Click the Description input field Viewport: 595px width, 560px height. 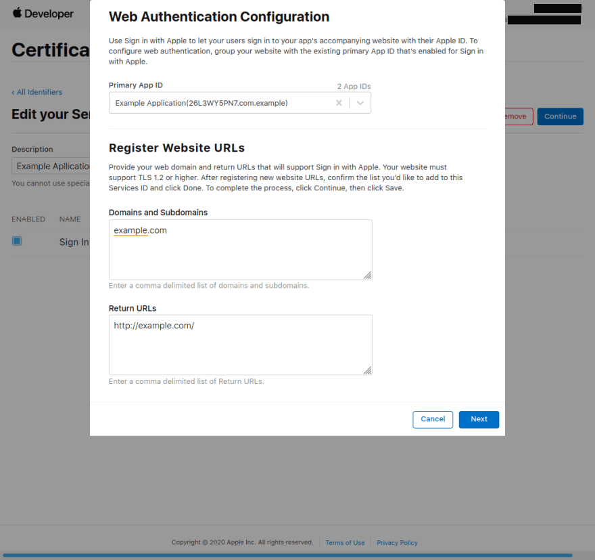[51, 167]
